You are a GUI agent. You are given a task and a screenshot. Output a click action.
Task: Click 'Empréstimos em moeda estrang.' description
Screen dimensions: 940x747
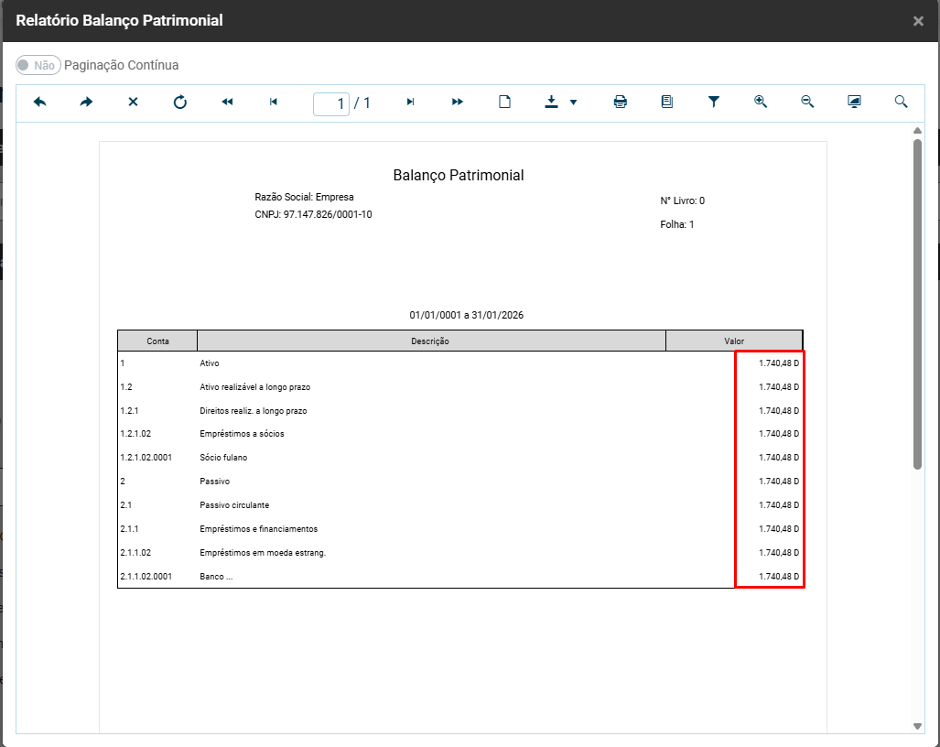point(263,553)
